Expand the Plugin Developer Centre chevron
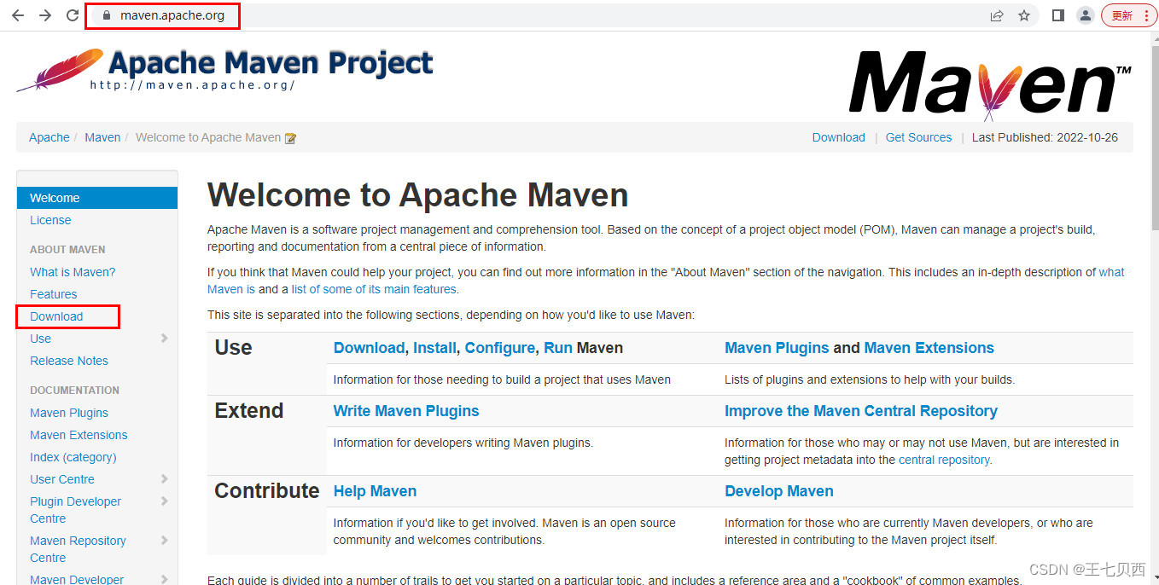 pos(164,501)
